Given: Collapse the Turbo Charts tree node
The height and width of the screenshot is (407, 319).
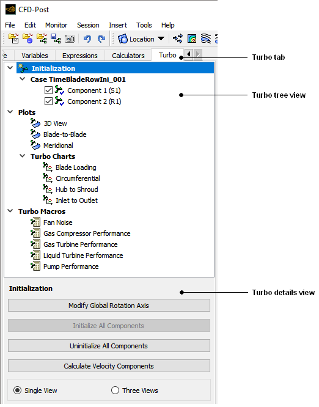Looking at the screenshot, I should tap(23, 157).
